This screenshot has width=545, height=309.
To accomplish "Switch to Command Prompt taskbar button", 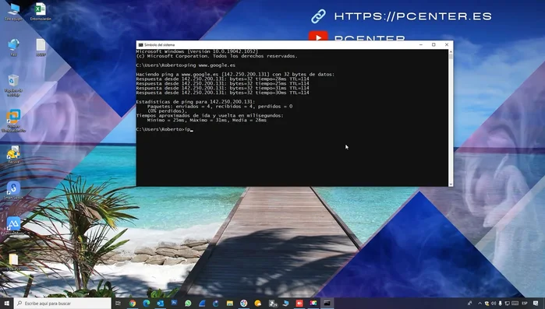I will [x=327, y=303].
